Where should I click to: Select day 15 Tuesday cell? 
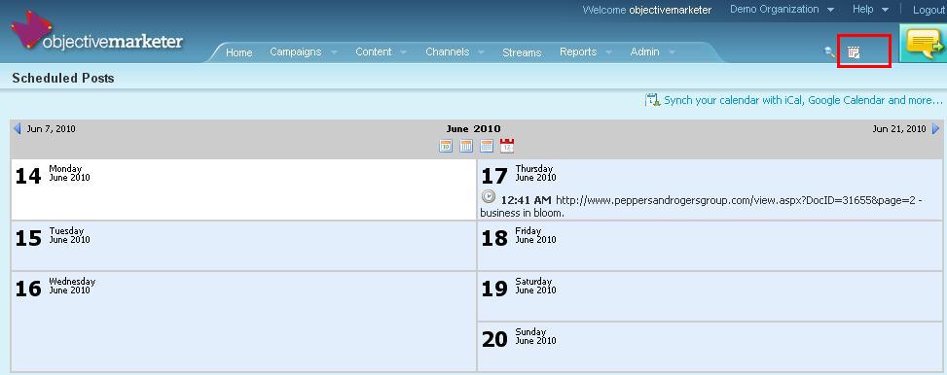pos(243,246)
